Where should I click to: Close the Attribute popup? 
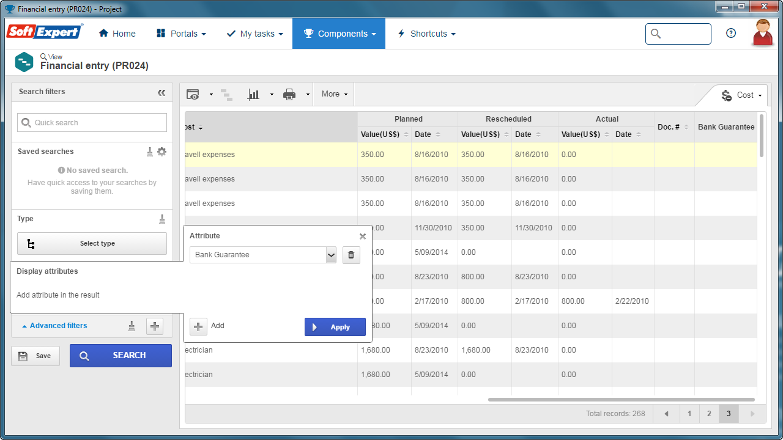(x=363, y=237)
